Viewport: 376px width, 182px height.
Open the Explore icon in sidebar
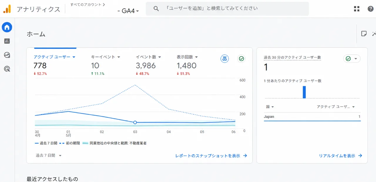[7, 55]
